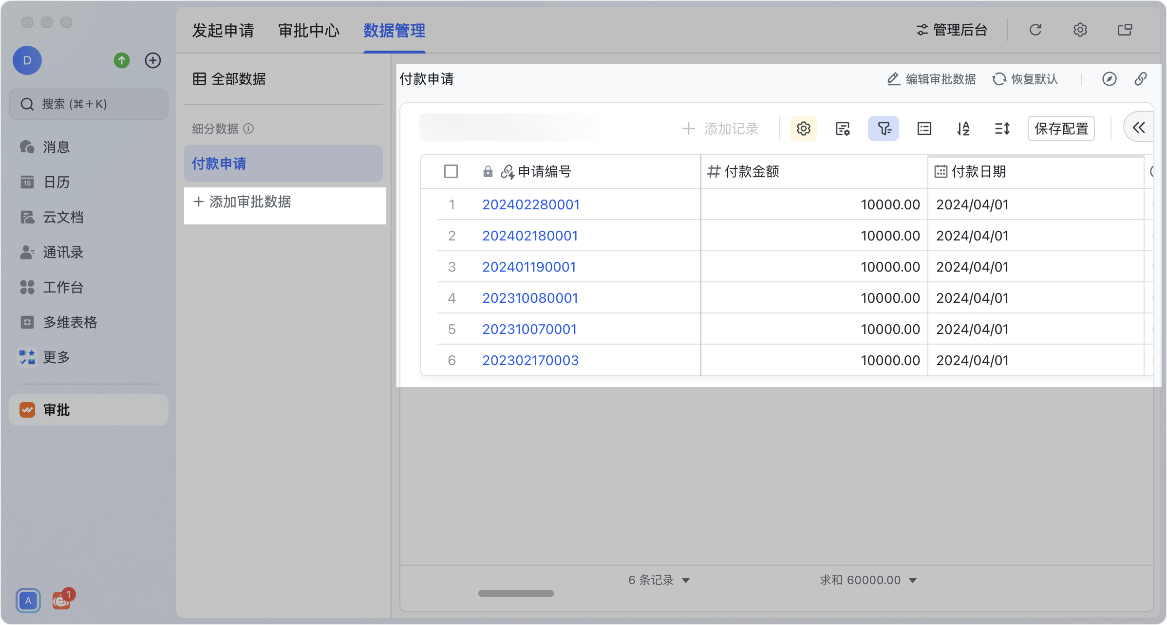Select row 3 number cell
Screen dimensions: 1167x625
(452, 267)
